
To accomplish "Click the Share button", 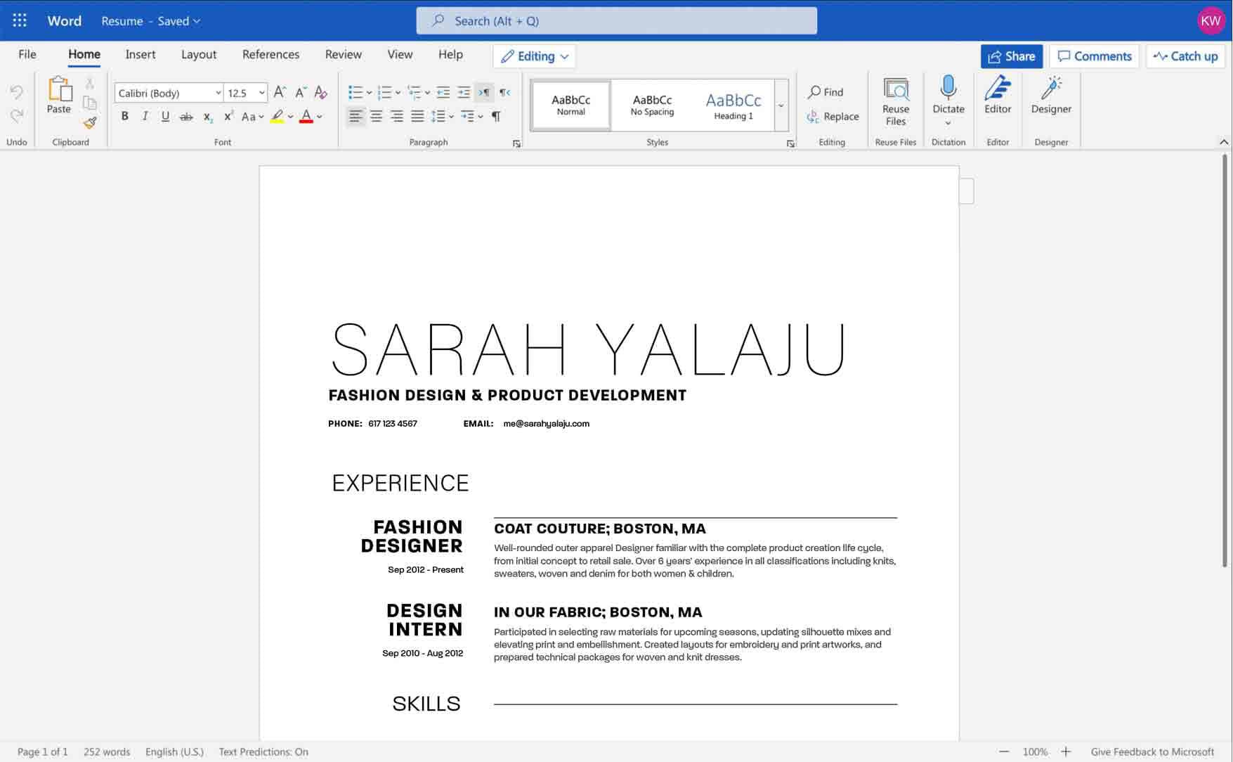I will pyautogui.click(x=1011, y=56).
